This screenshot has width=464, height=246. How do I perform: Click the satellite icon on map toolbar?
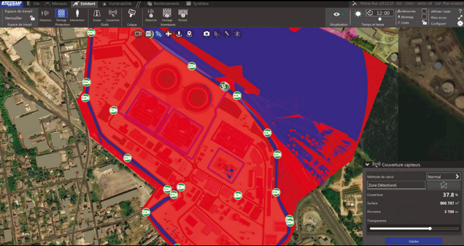point(158,34)
